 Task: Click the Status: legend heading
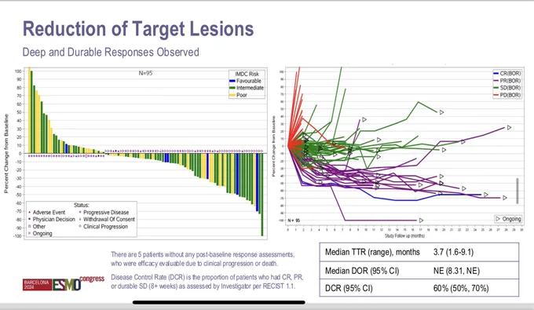pyautogui.click(x=82, y=205)
